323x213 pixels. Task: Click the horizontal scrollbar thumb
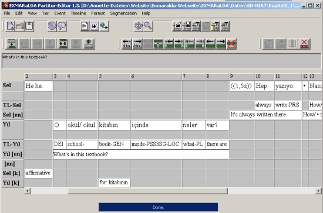(147, 191)
